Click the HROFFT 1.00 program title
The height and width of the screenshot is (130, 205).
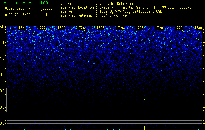click(x=26, y=3)
